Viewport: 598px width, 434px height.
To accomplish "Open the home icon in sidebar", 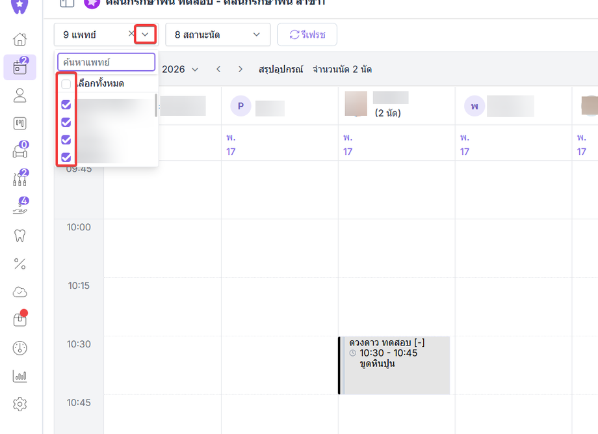I will (x=20, y=39).
